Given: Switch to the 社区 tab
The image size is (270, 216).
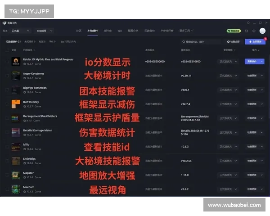Looking at the screenshot, I should point(79,31).
